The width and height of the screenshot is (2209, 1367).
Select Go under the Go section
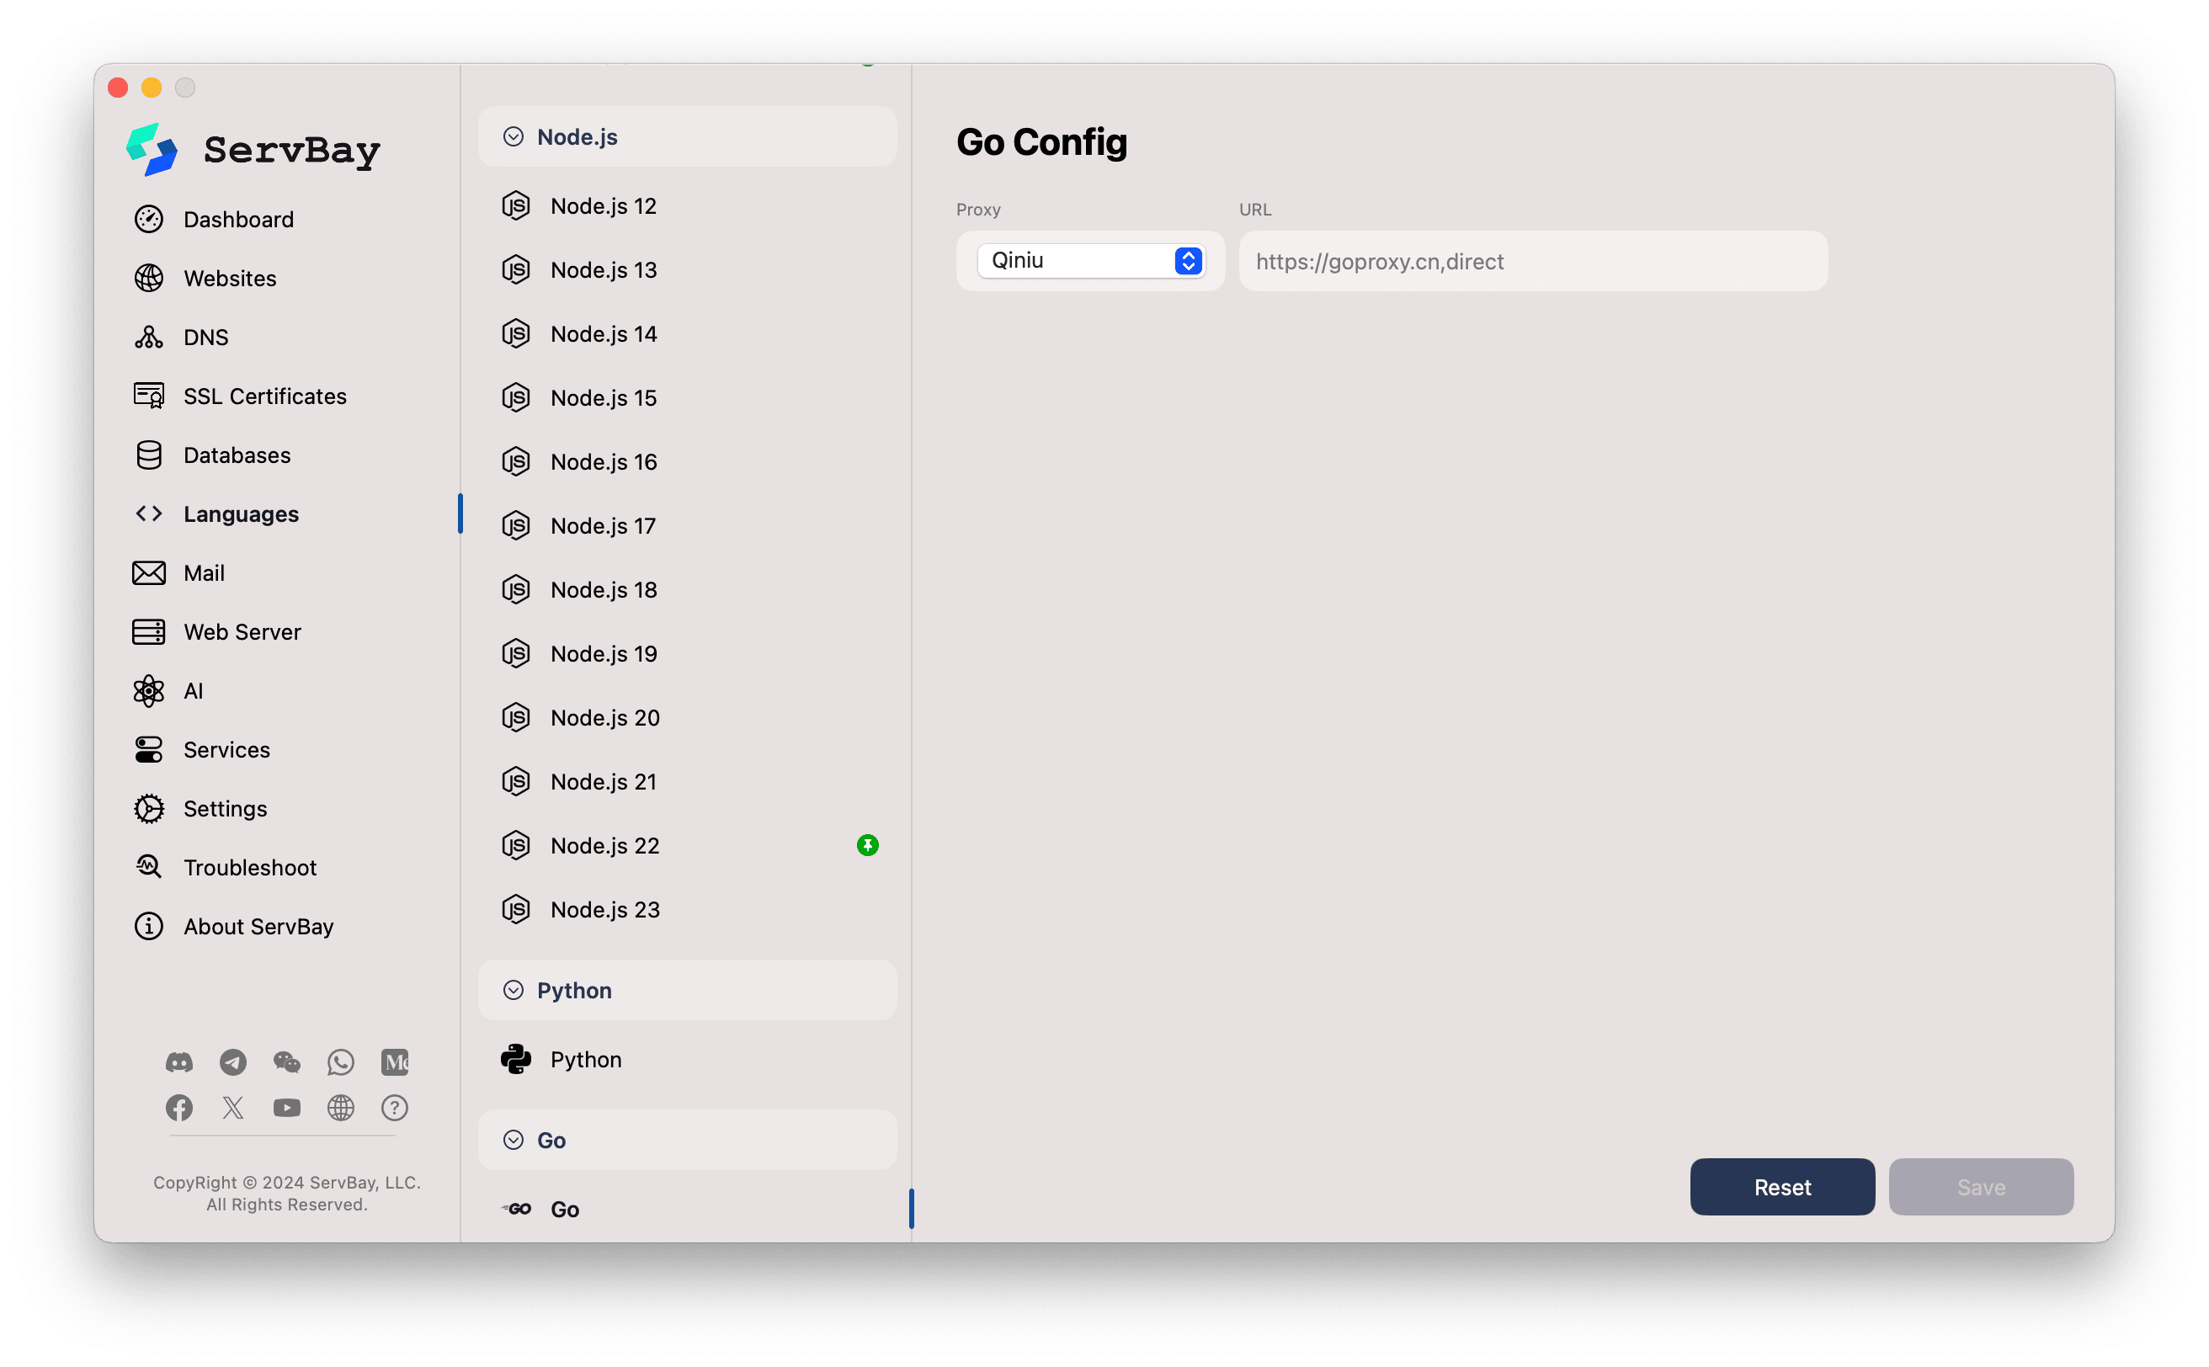tap(564, 1208)
